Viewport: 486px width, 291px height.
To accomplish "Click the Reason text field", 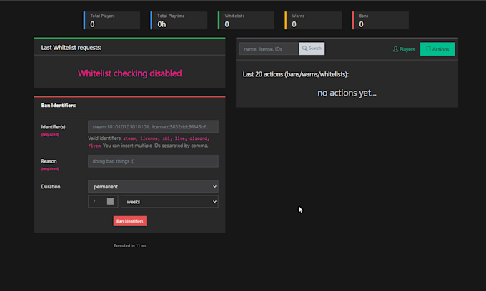I will pyautogui.click(x=152, y=161).
